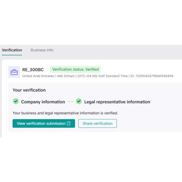Click the UAE Dirham currency text
Image resolution: width=182 pixels, height=182 pixels.
66,76
